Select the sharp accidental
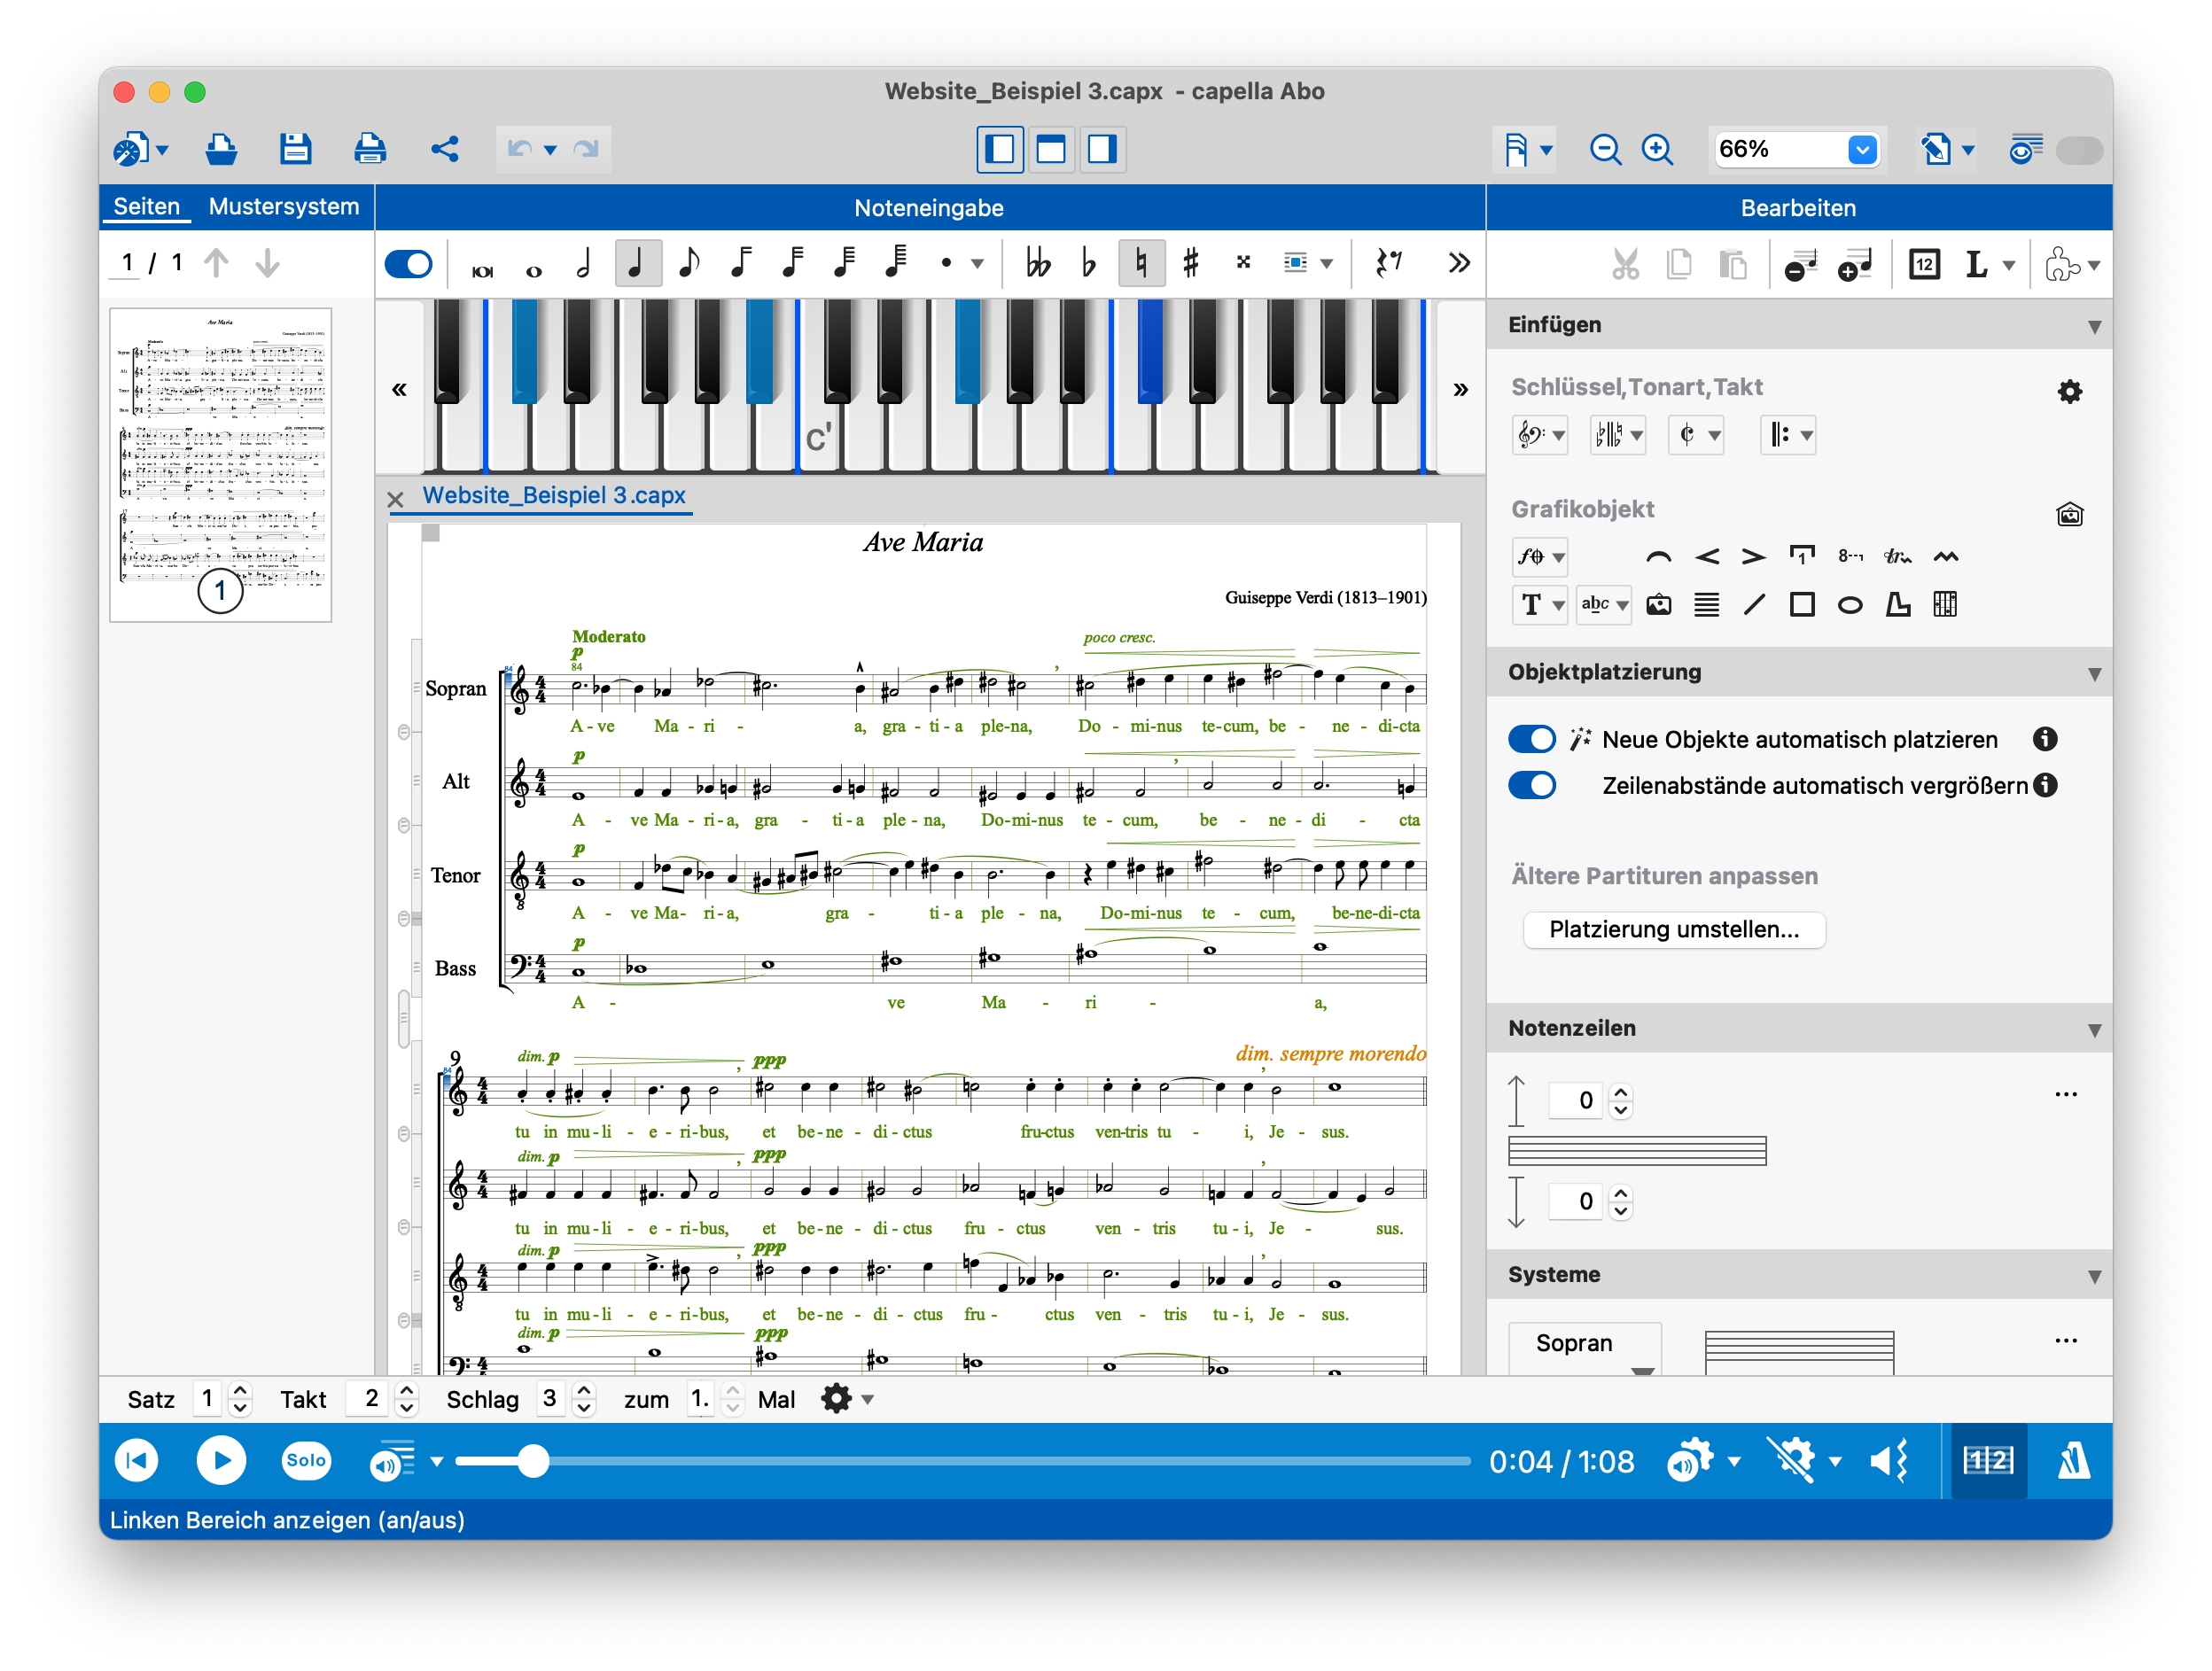The image size is (2212, 1671). coord(1190,263)
